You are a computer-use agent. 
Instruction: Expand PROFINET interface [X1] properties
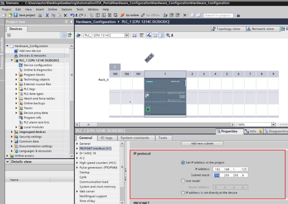pyautogui.click(x=77, y=149)
